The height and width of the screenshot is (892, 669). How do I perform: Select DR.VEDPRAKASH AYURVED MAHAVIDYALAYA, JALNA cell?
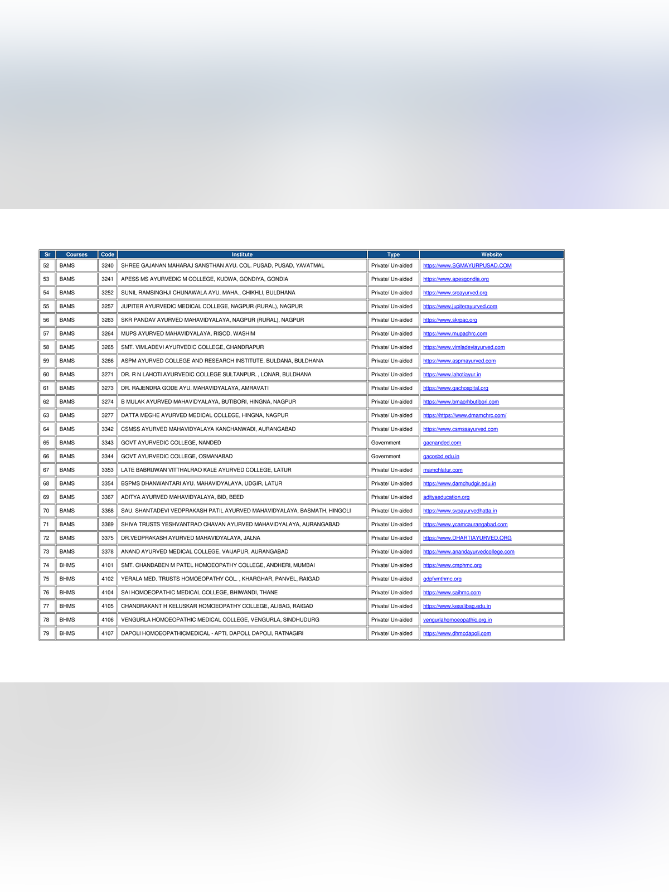pos(243,538)
